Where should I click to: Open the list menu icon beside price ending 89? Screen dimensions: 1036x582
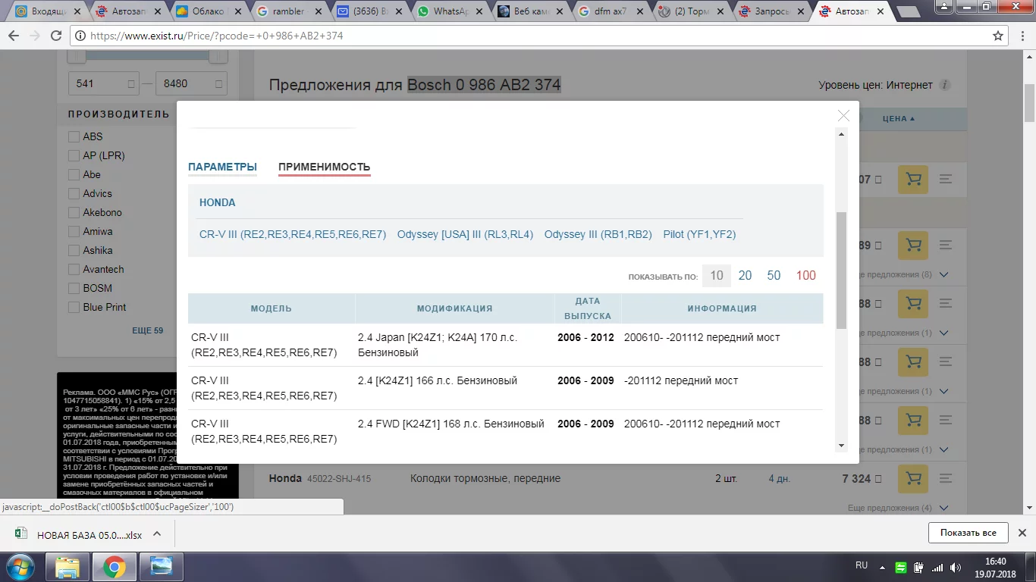tap(945, 246)
